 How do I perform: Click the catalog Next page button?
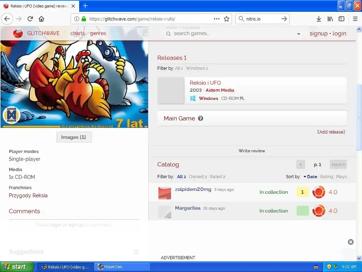338,164
